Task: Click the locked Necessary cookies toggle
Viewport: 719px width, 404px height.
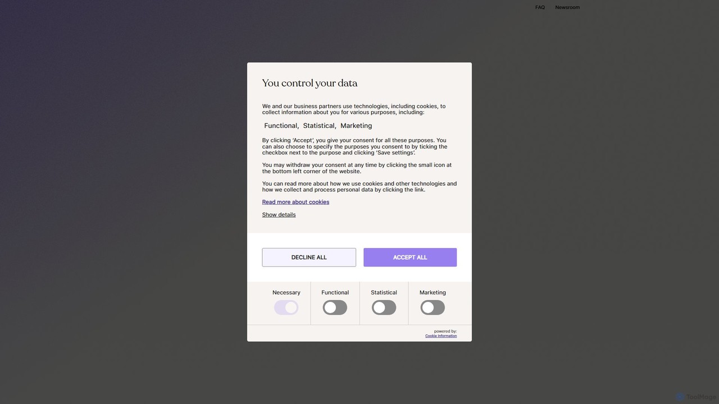Action: coord(286,307)
